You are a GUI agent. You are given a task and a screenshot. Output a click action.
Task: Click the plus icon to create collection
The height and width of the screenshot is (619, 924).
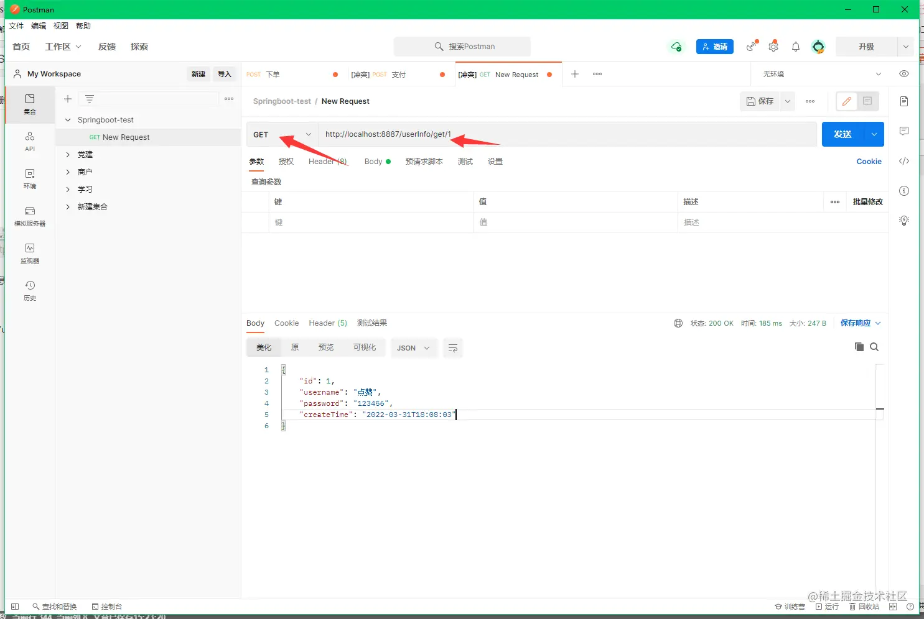(68, 99)
